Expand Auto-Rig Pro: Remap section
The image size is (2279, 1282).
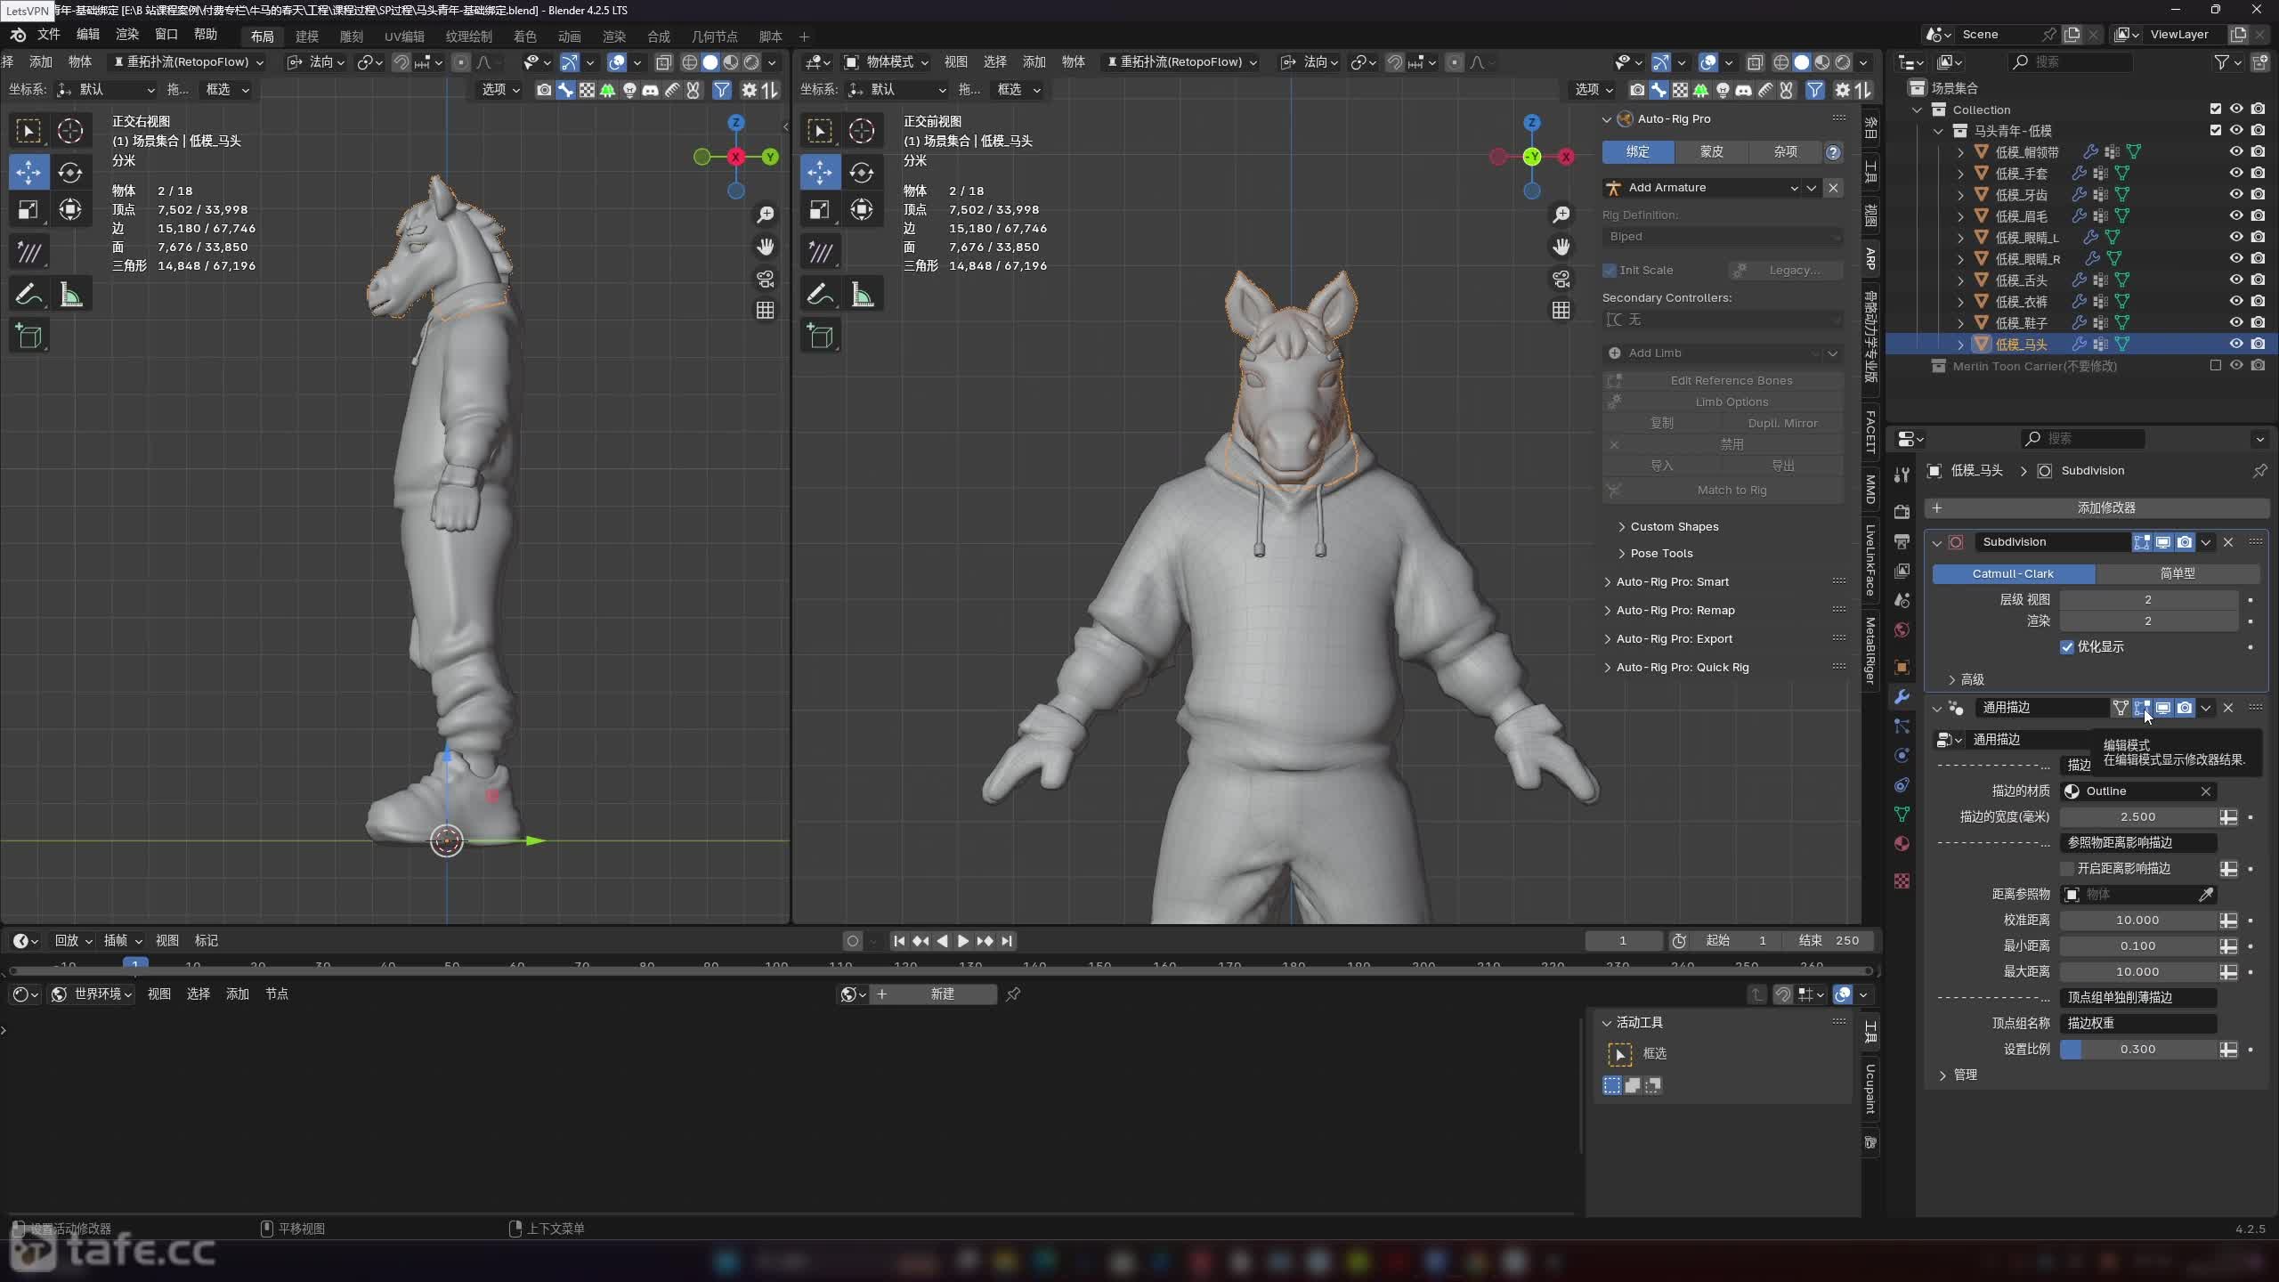click(x=1675, y=610)
